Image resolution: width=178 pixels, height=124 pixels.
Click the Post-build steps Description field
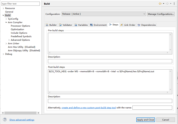click(110, 101)
